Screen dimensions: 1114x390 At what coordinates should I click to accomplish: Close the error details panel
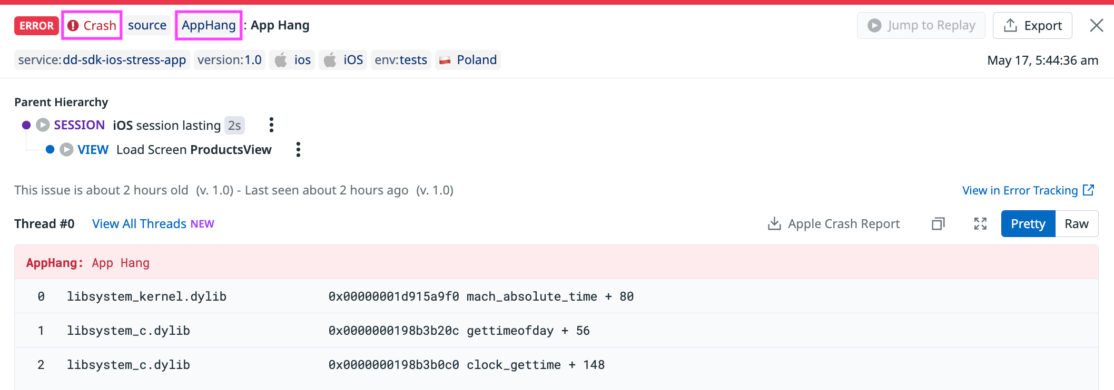[x=1096, y=25]
